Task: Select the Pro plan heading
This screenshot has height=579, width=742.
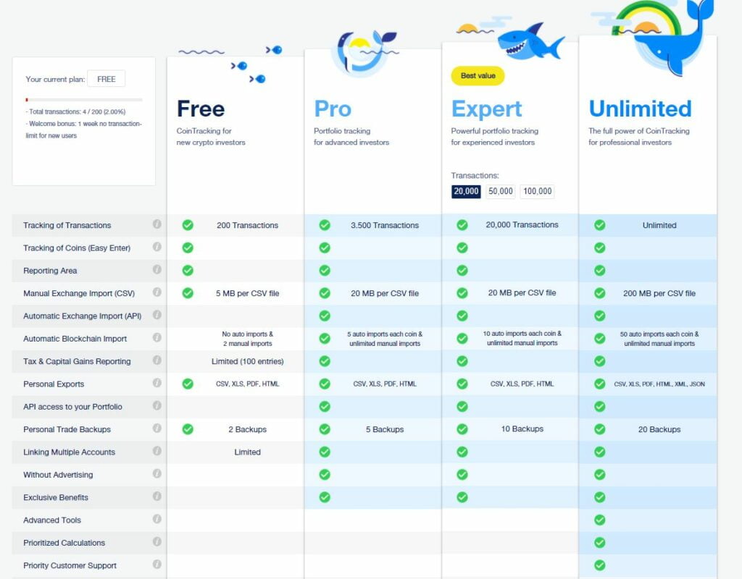Action: [x=333, y=109]
